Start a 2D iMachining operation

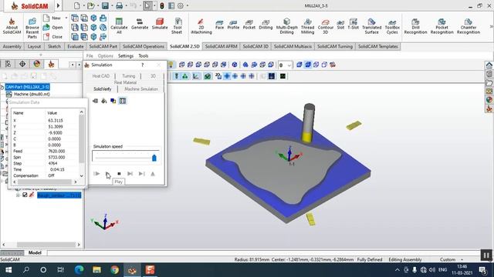point(201,26)
